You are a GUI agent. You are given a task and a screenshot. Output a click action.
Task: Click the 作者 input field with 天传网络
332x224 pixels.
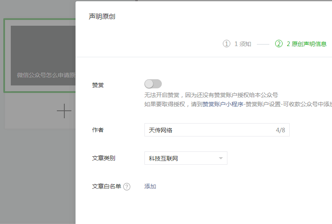(217, 130)
